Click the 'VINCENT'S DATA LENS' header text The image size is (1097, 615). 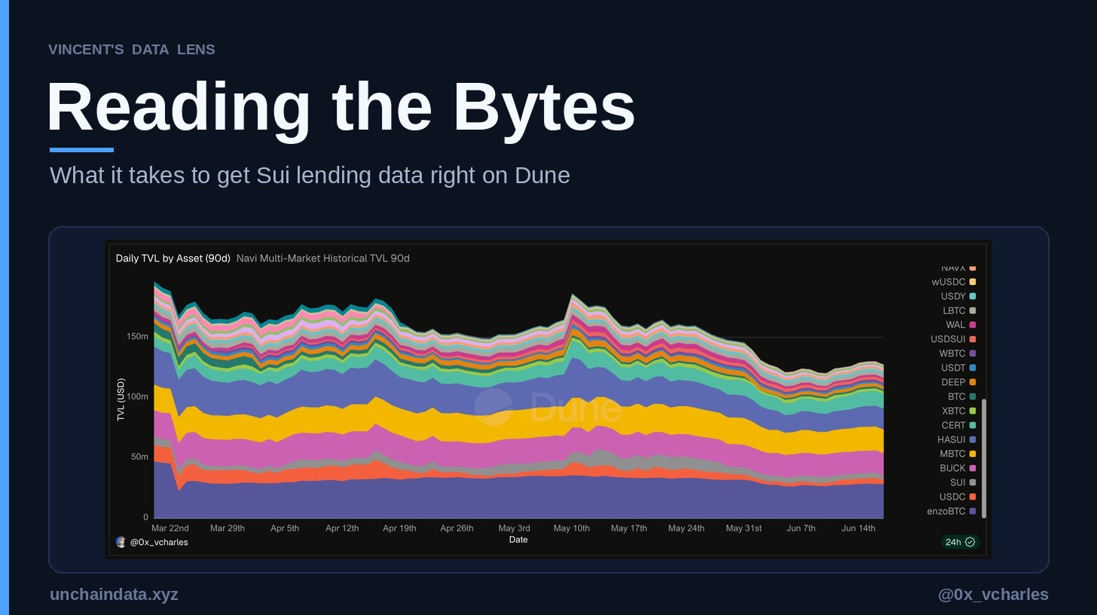coord(132,49)
